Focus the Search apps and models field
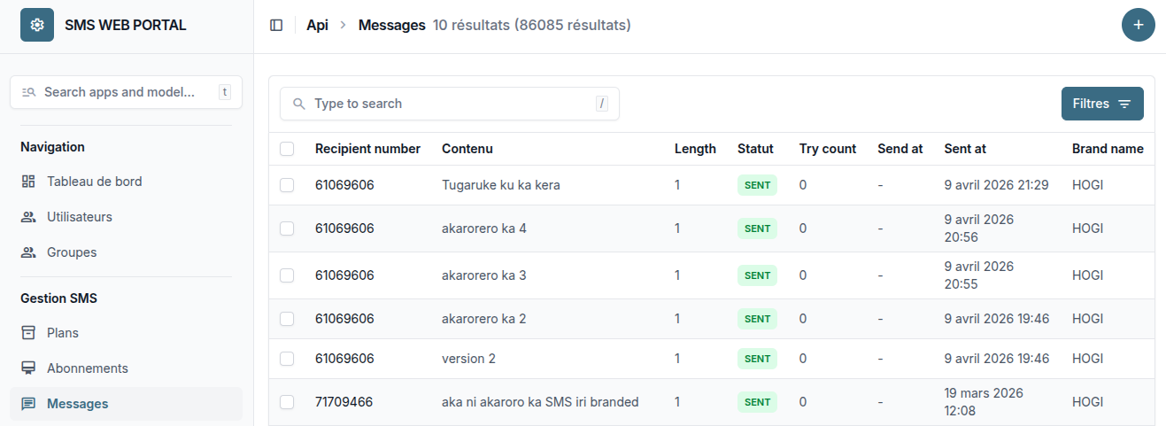 [126, 92]
